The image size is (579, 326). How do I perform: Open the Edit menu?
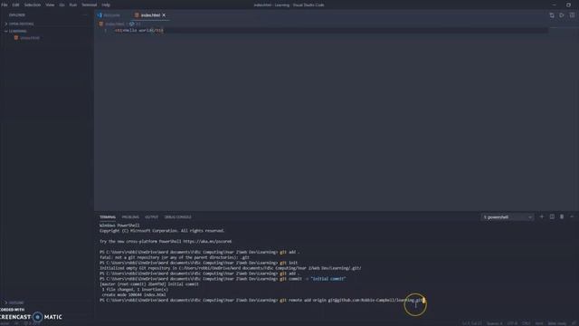(15, 5)
